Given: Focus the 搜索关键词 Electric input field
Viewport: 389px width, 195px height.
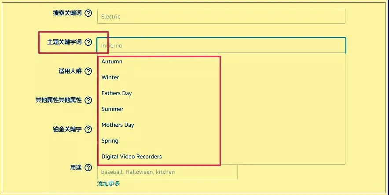Looking at the screenshot, I should (x=221, y=16).
